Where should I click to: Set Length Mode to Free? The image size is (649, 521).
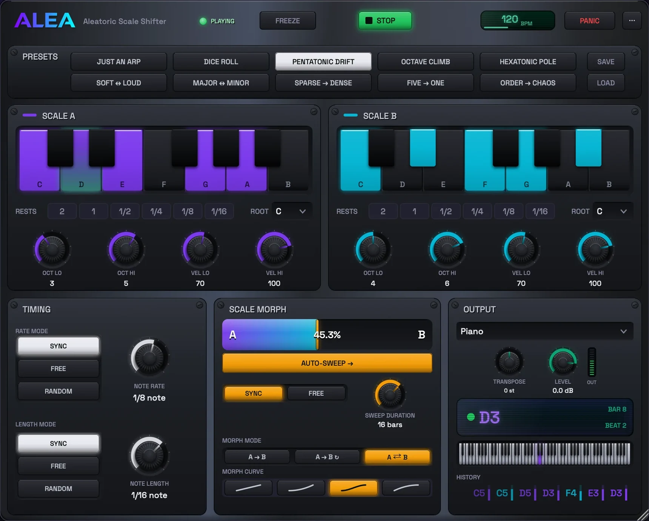(x=58, y=466)
